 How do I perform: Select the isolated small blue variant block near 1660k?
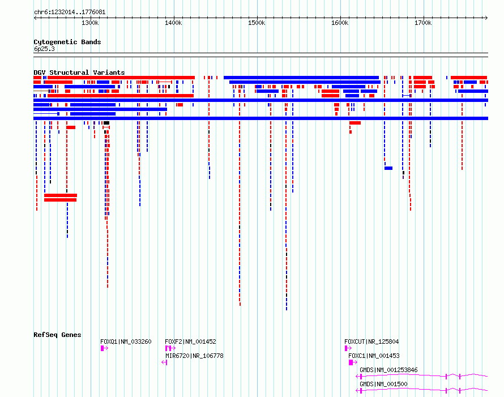388,168
